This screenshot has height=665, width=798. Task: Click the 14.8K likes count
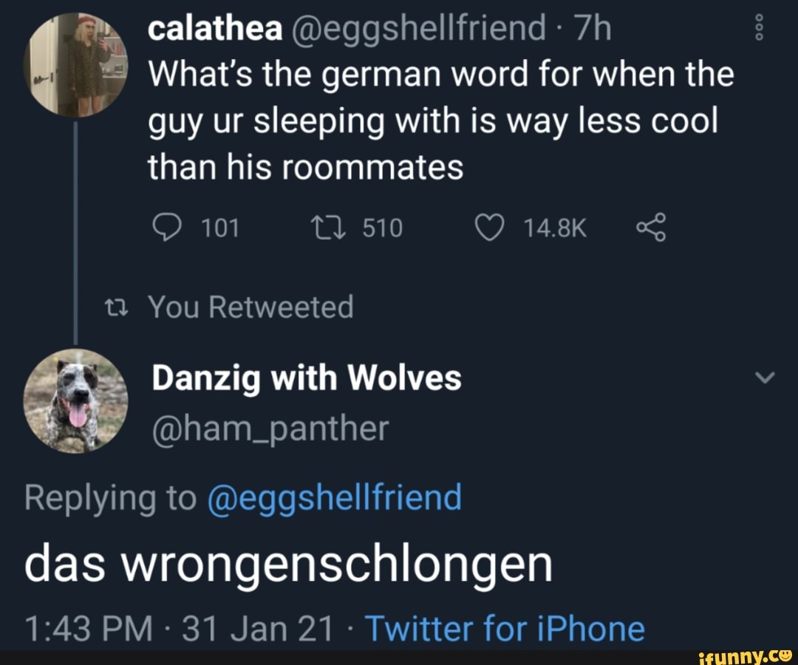pyautogui.click(x=555, y=228)
